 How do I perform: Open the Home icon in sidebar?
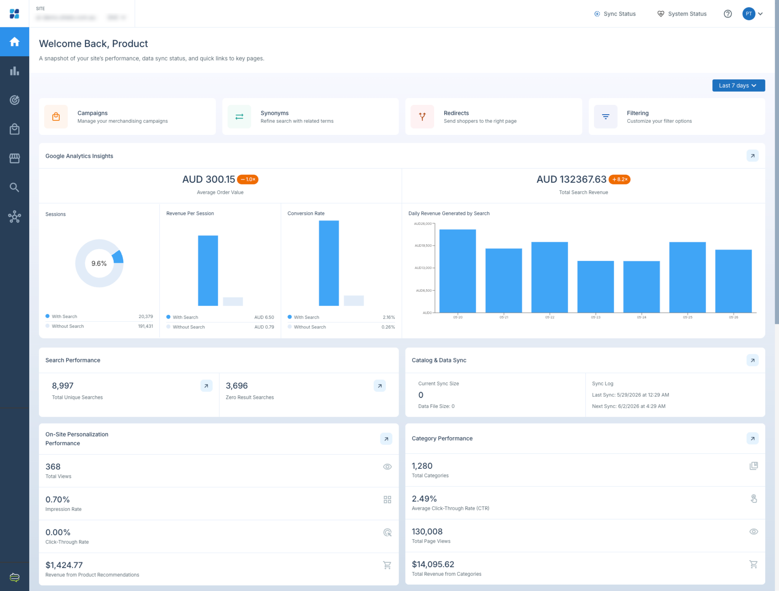tap(14, 42)
